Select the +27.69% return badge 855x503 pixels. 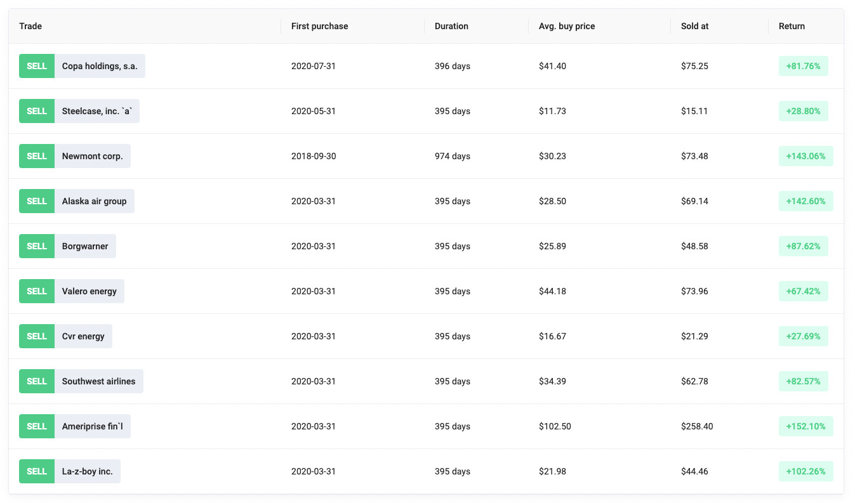803,336
